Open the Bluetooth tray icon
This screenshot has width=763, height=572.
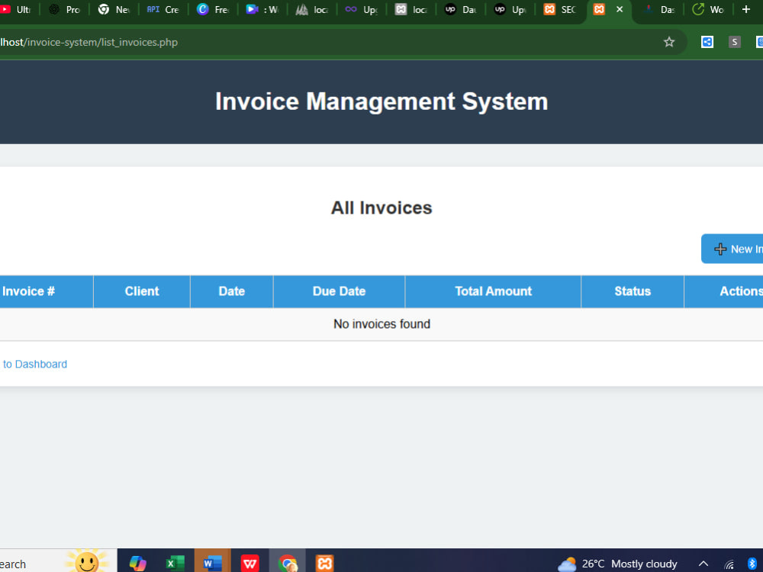point(752,564)
